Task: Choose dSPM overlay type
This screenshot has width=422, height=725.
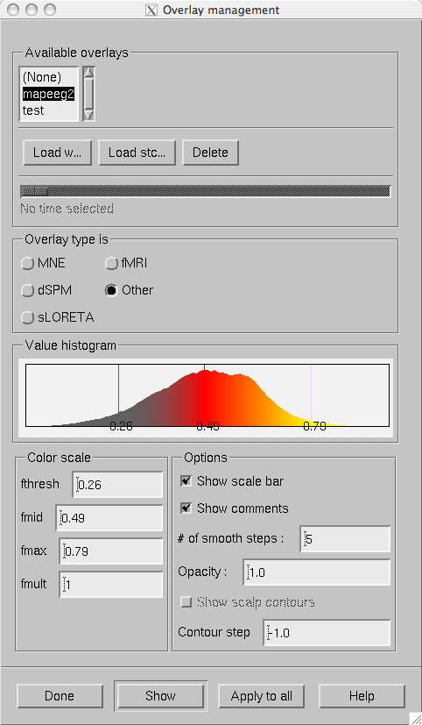Action: pyautogui.click(x=28, y=290)
